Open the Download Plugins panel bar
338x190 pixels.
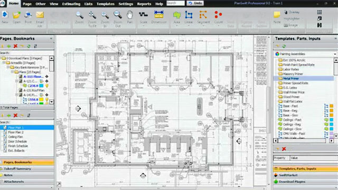point(305,182)
